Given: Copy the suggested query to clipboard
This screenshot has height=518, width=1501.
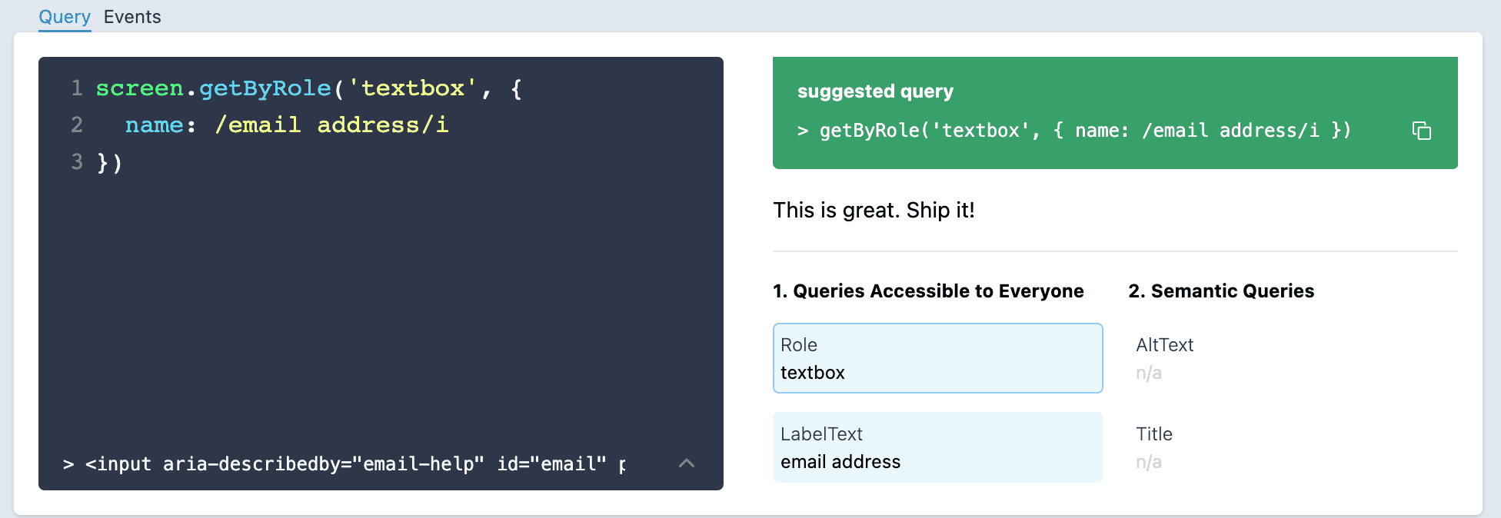Looking at the screenshot, I should pyautogui.click(x=1421, y=131).
